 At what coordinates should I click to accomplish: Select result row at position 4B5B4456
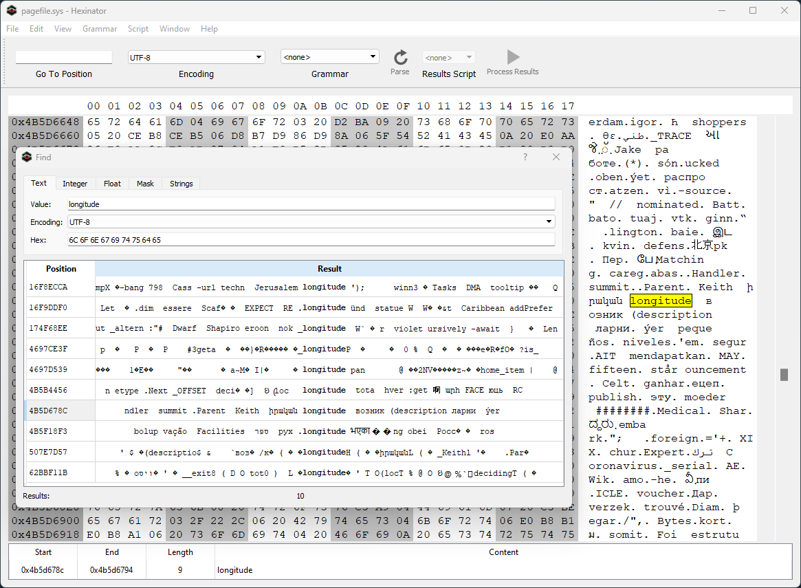(295, 391)
